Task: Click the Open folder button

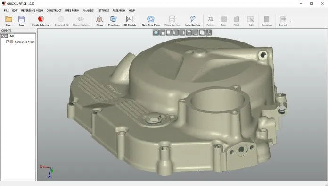Action: (9, 21)
